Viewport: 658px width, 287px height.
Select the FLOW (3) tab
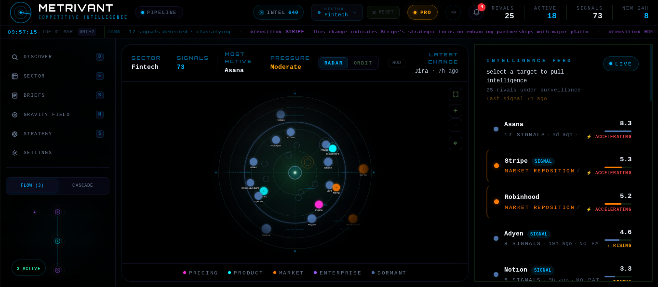click(32, 186)
